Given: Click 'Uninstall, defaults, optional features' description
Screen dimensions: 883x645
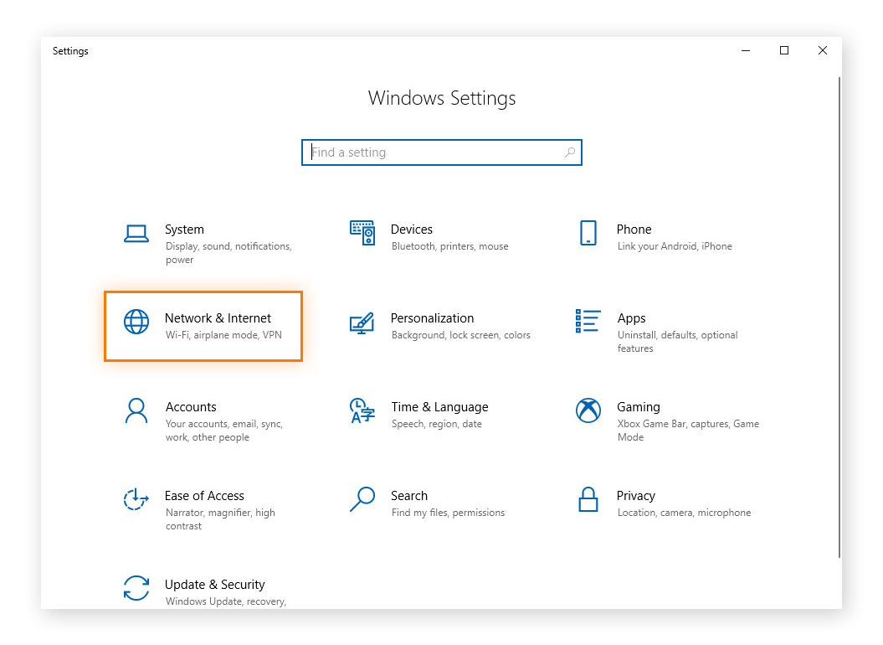Looking at the screenshot, I should 677,342.
